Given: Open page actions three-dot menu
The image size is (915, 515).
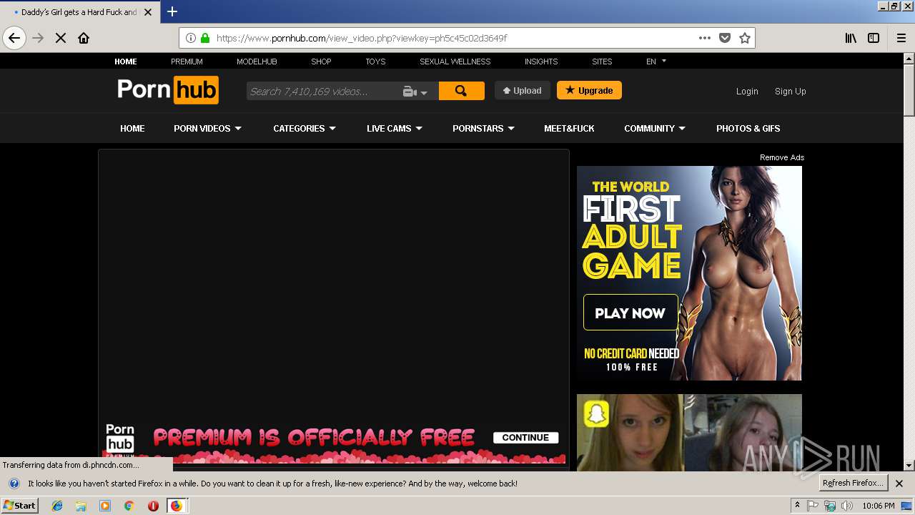Looking at the screenshot, I should tap(705, 38).
